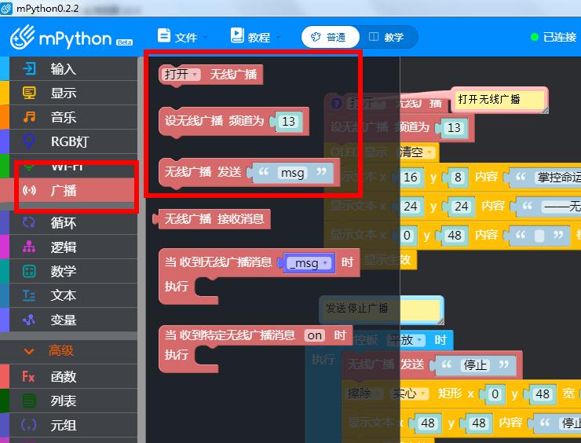Viewport: 581px width, 443px height.
Task: Click the 'on' field in specific message block
Action: tap(314, 335)
